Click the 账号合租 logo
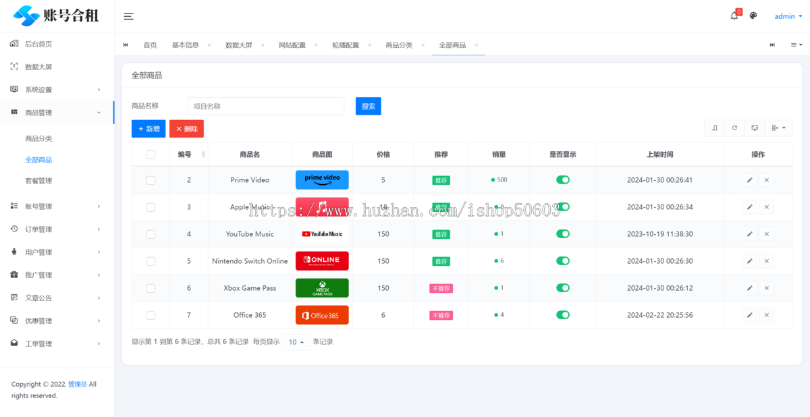This screenshot has height=417, width=810. point(57,16)
